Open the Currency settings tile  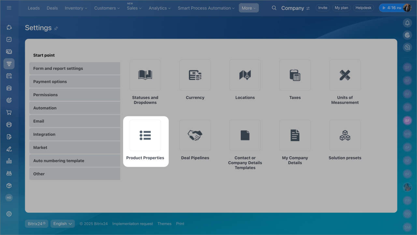pyautogui.click(x=195, y=75)
